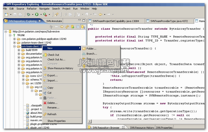Expand the documentation folder node
Viewport: 208px width, 132px height.
19,54
